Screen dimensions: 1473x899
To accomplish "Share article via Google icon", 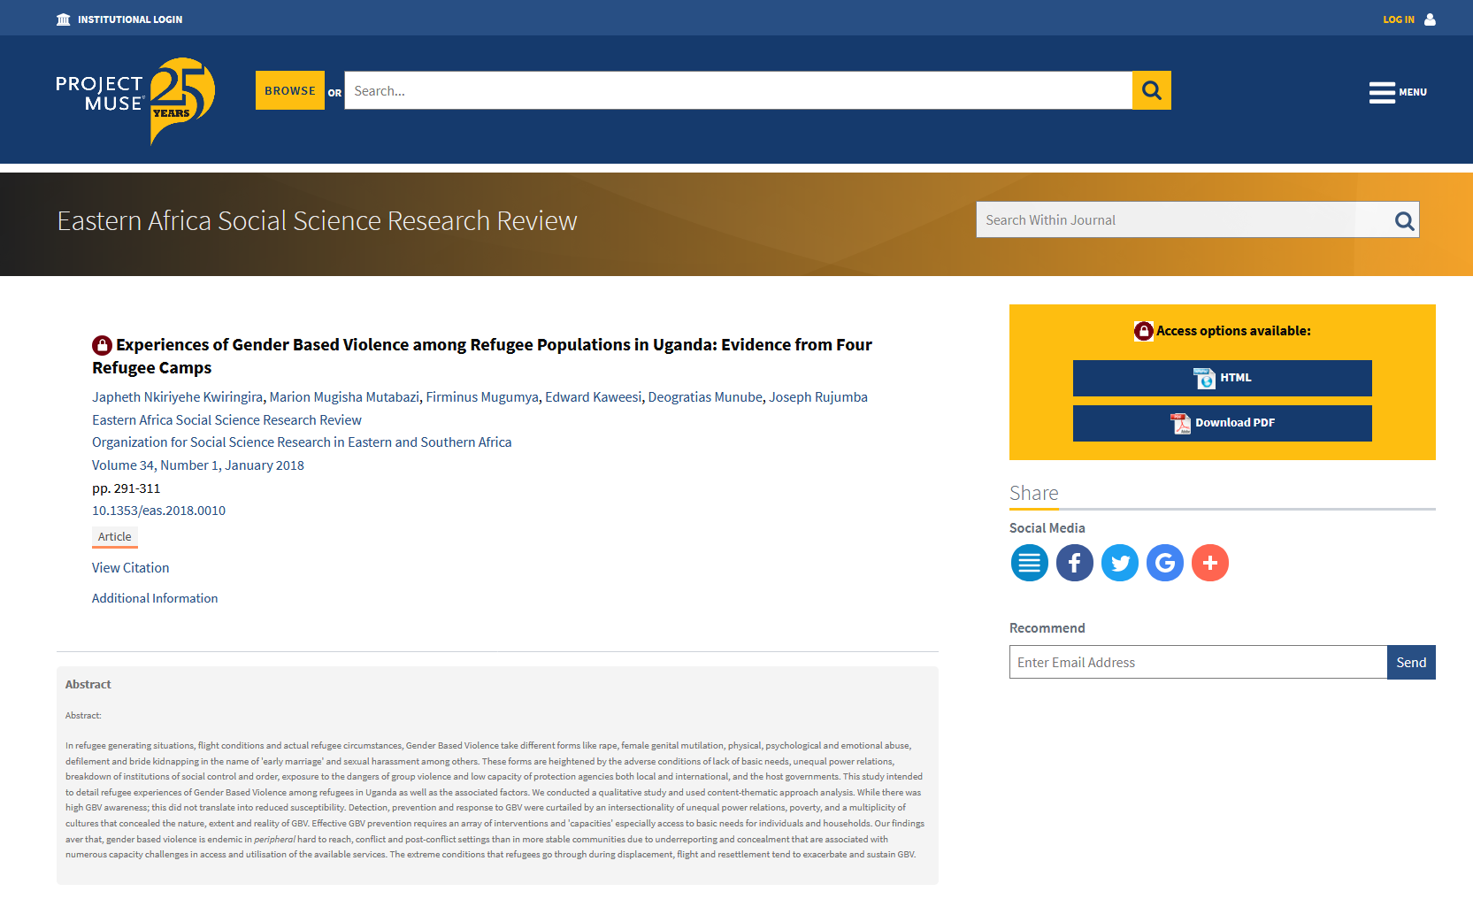I will [x=1164, y=563].
